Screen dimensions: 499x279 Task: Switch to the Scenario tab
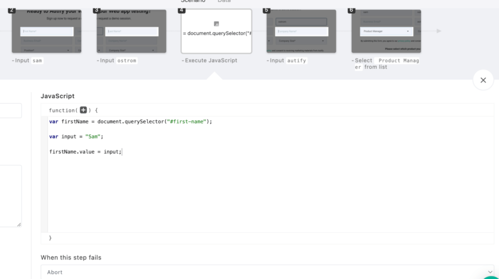pyautogui.click(x=193, y=1)
